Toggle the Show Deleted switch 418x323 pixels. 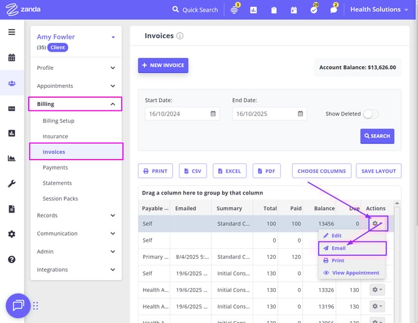pos(371,114)
